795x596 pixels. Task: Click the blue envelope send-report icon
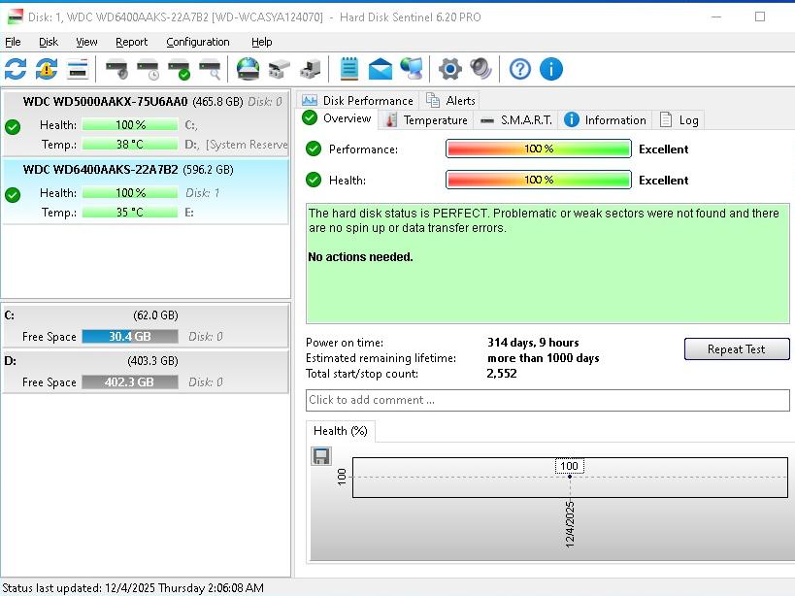pos(381,69)
